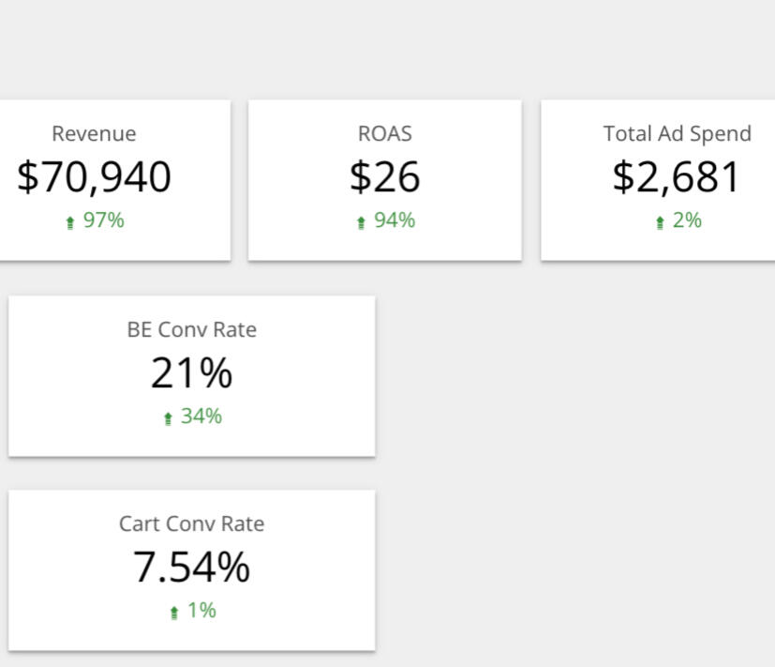
Task: Click the 21% BE conversion value
Action: pos(191,373)
